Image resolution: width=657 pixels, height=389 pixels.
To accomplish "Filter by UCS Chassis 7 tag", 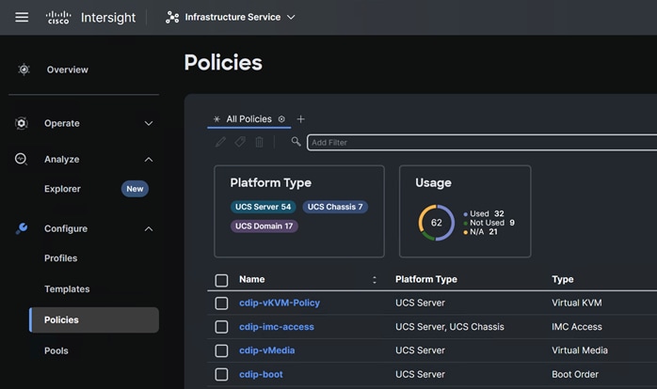I will pos(335,207).
